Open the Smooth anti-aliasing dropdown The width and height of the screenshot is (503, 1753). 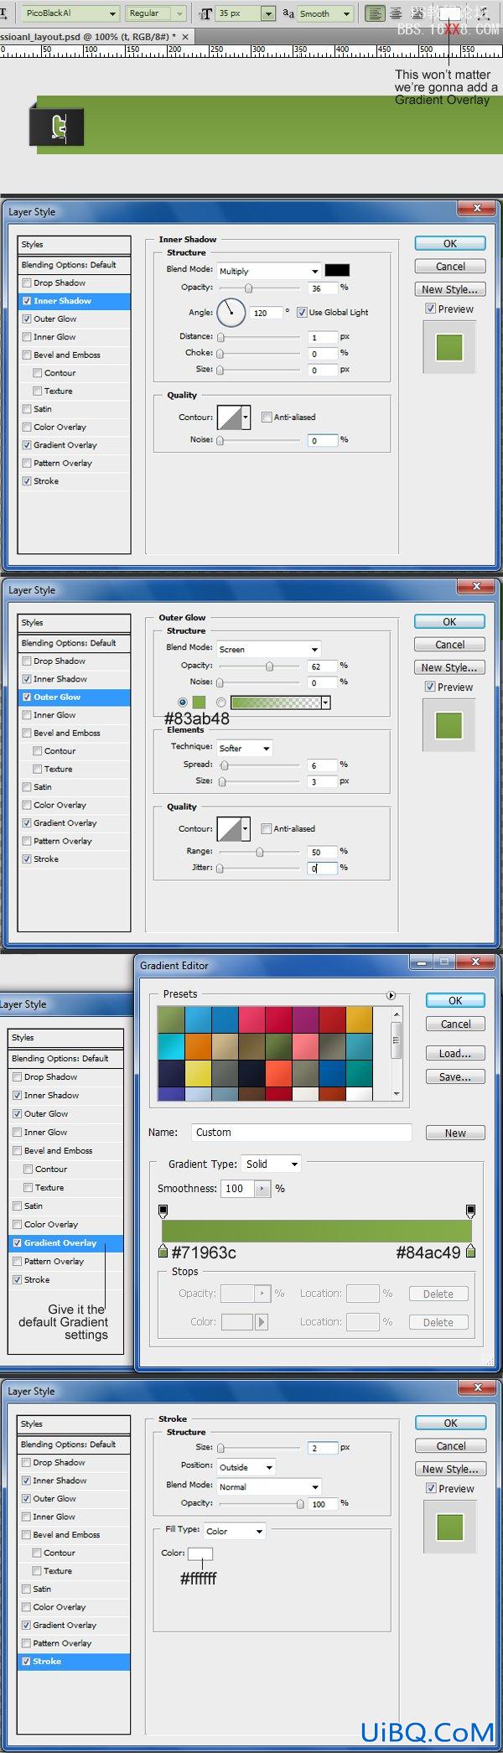pyautogui.click(x=325, y=13)
